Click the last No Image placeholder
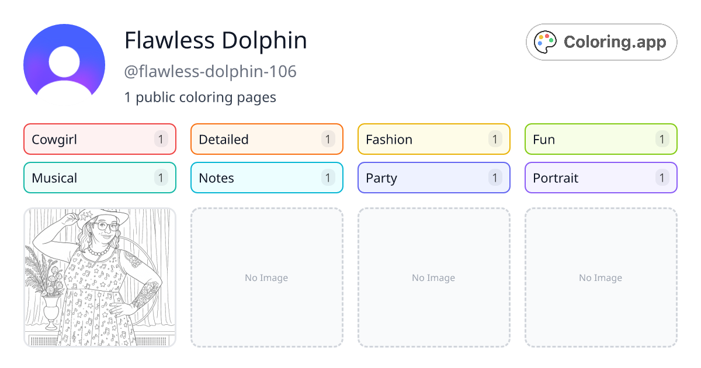Viewport: 701px width, 368px height. tap(601, 277)
